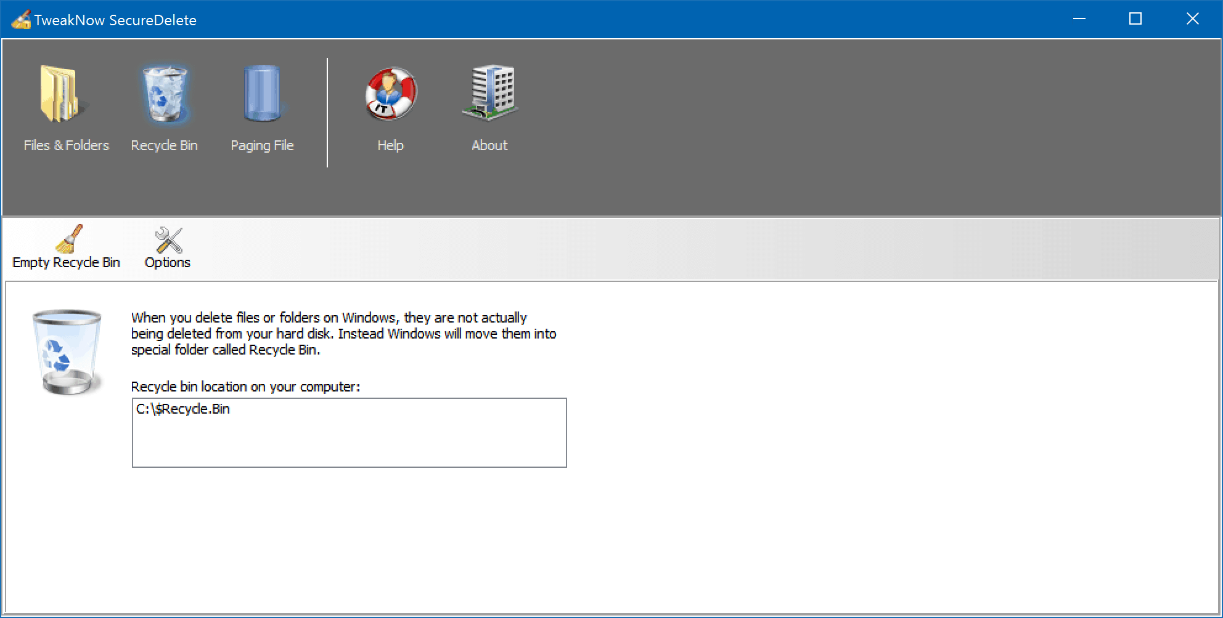Open Options via the wrench icon
This screenshot has width=1223, height=618.
tap(168, 240)
